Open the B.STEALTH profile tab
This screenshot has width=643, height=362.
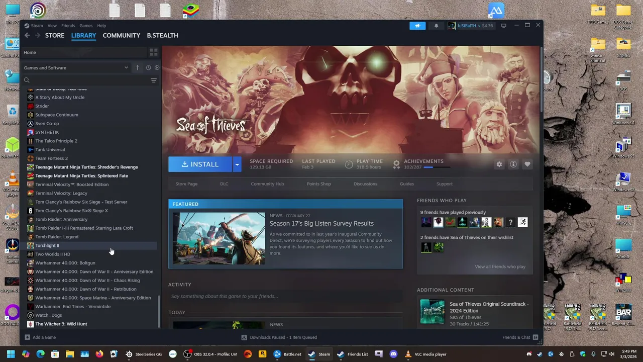[162, 35]
